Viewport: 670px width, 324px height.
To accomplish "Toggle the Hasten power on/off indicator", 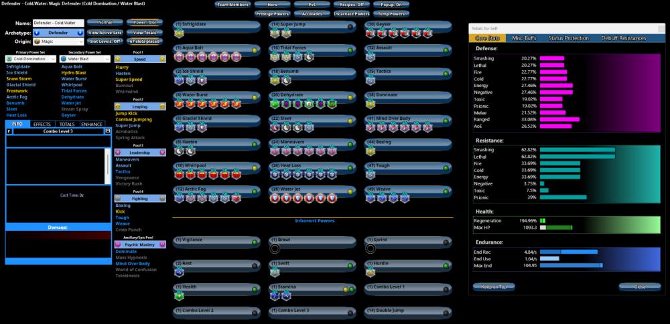I will [x=255, y=144].
